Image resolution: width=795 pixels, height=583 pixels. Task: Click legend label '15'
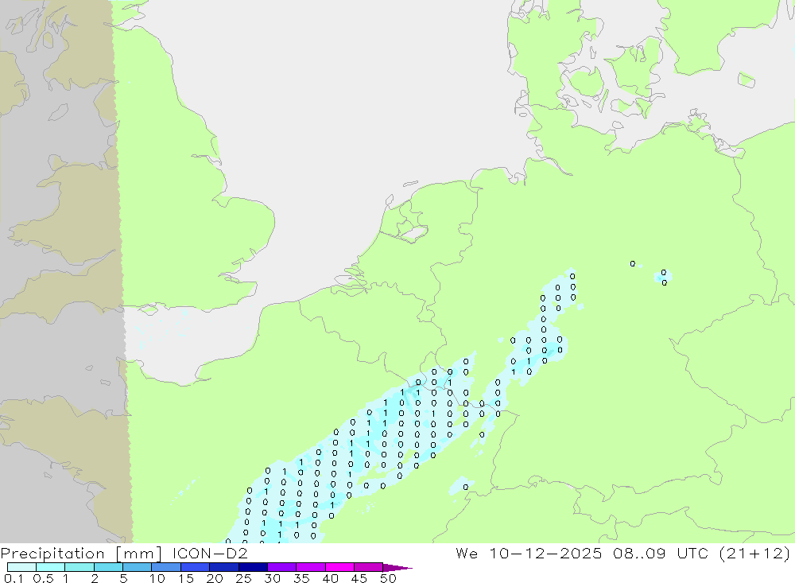click(x=186, y=578)
